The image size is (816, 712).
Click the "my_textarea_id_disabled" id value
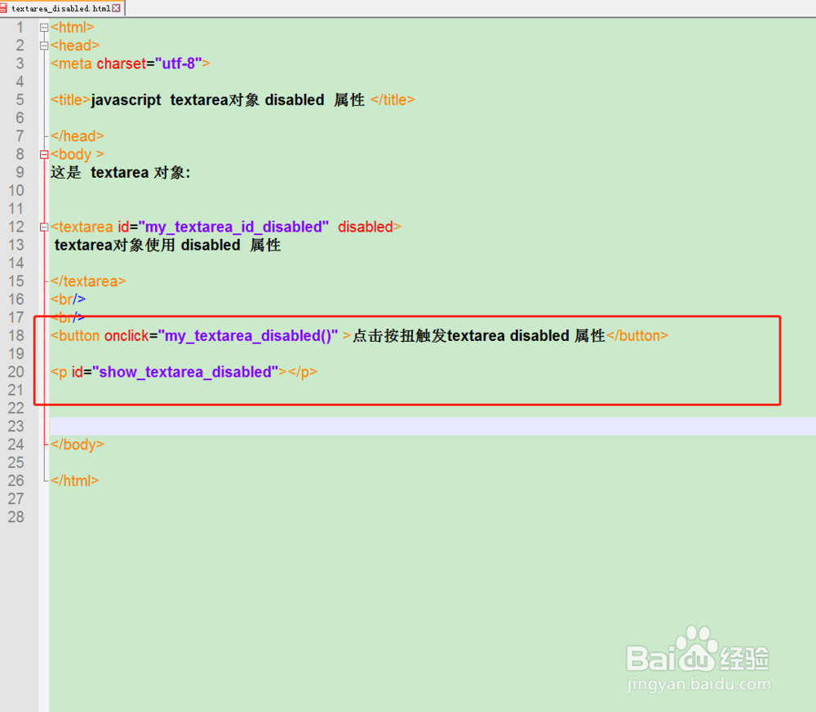click(233, 227)
